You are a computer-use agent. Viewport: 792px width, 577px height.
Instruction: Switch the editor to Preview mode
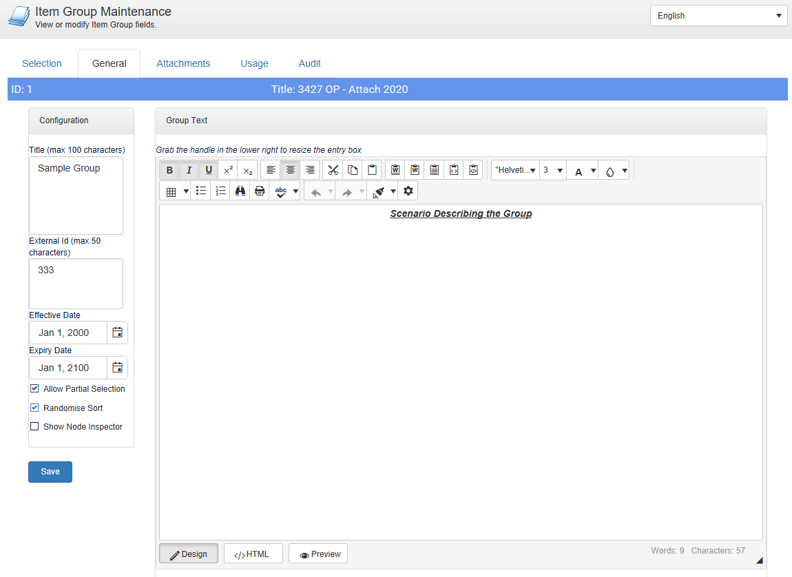[x=318, y=554]
